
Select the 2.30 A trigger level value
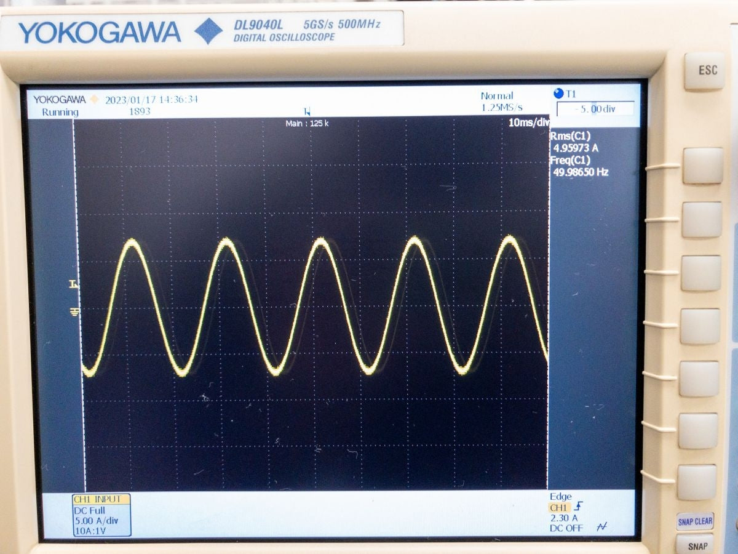(564, 518)
